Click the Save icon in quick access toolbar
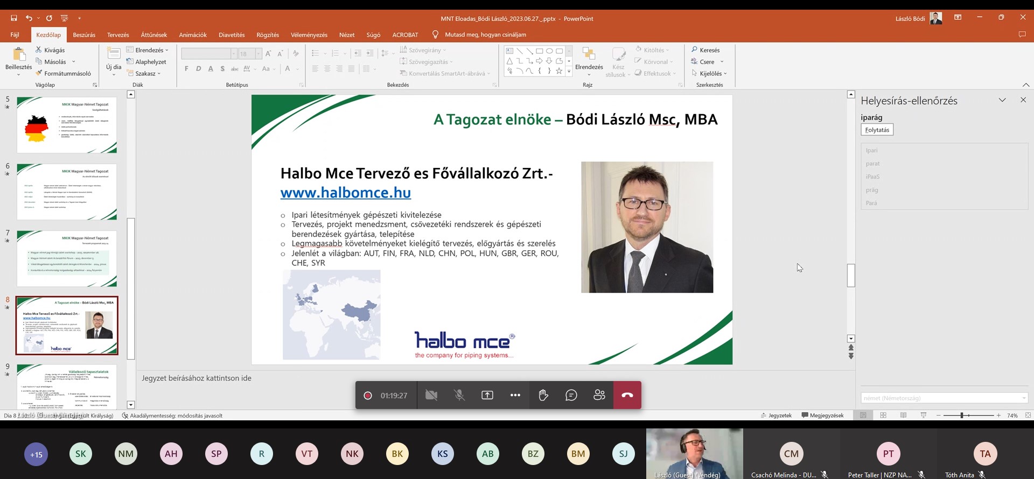The width and height of the screenshot is (1034, 479). coord(14,18)
